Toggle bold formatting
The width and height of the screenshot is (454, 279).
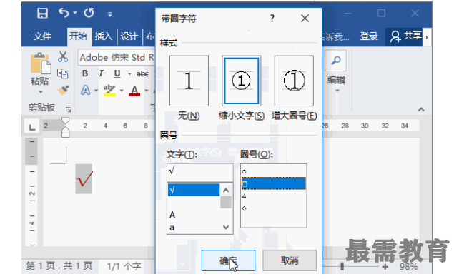[85, 73]
